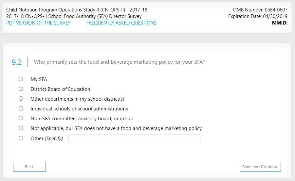Image resolution: width=295 pixels, height=181 pixels.
Task: Click the Back button
Action: [x=29, y=167]
